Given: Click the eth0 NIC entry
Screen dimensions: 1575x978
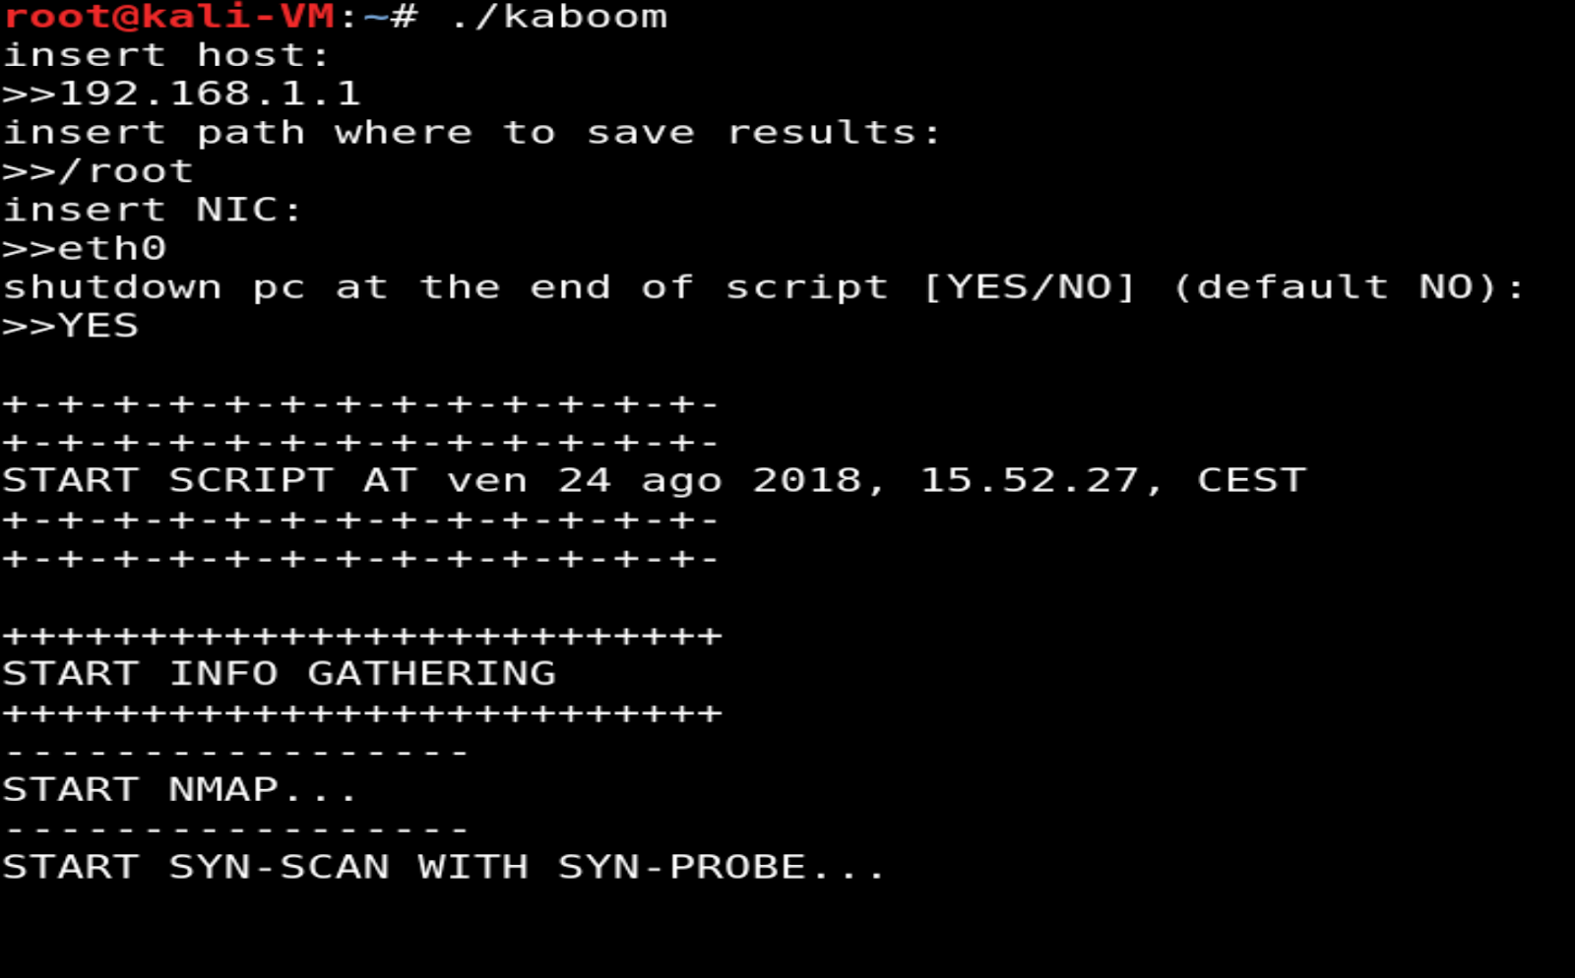Looking at the screenshot, I should click(x=112, y=248).
